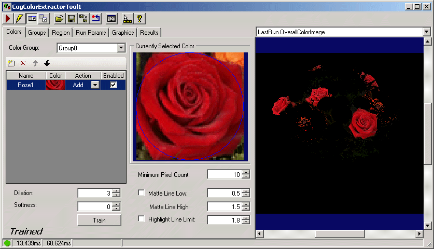This screenshot has height=249, width=434.
Task: Uncheck the Enabled box for Rose1
Action: pos(113,85)
